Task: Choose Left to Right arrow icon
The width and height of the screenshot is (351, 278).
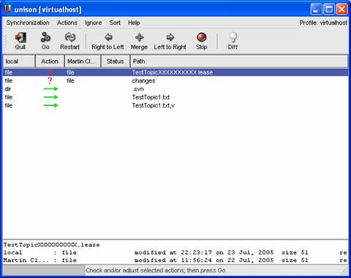Action: [x=170, y=37]
